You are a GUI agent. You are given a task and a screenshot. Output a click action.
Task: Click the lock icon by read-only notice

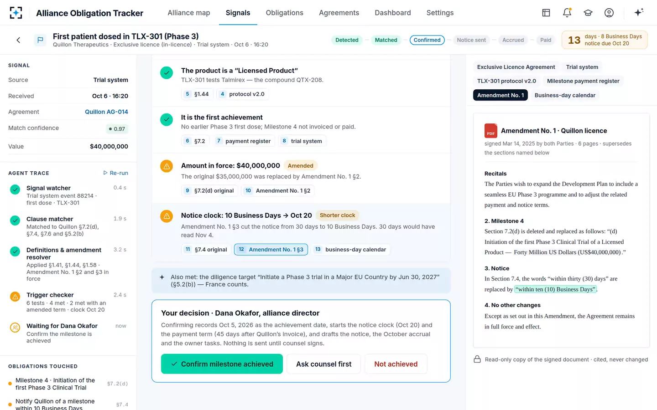click(477, 359)
